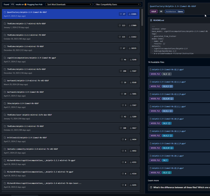Select the 3thn/dolphin-2.9-llama3-8b-GGUF result

(x=71, y=105)
